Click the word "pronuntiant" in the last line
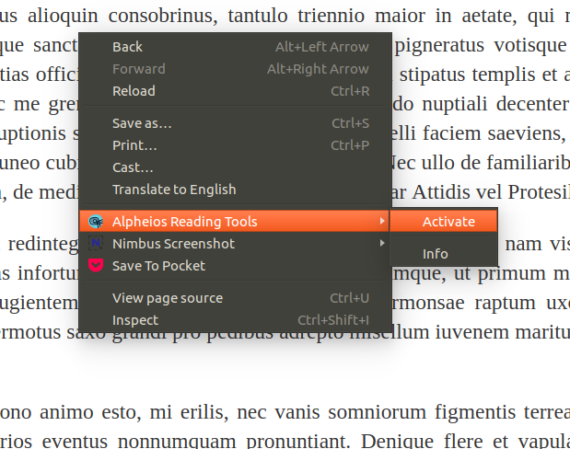This screenshot has width=570, height=449. point(297,442)
